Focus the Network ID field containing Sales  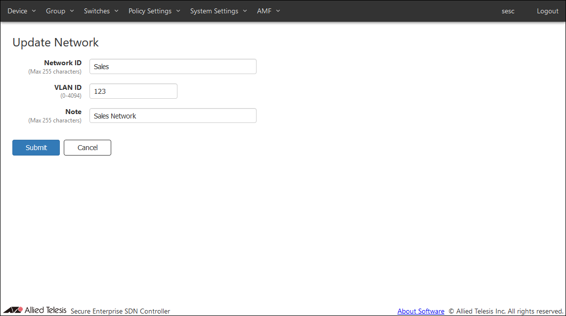click(173, 67)
